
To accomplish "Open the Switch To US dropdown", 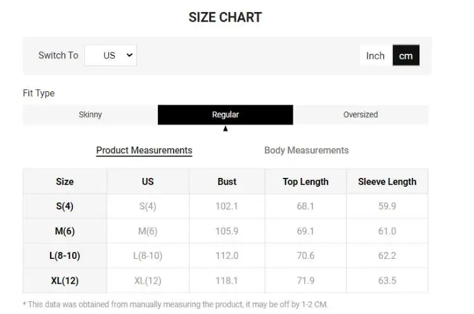I will 111,55.
